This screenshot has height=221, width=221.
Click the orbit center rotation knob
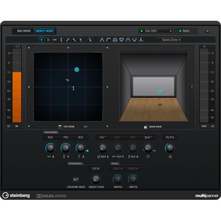(148, 148)
